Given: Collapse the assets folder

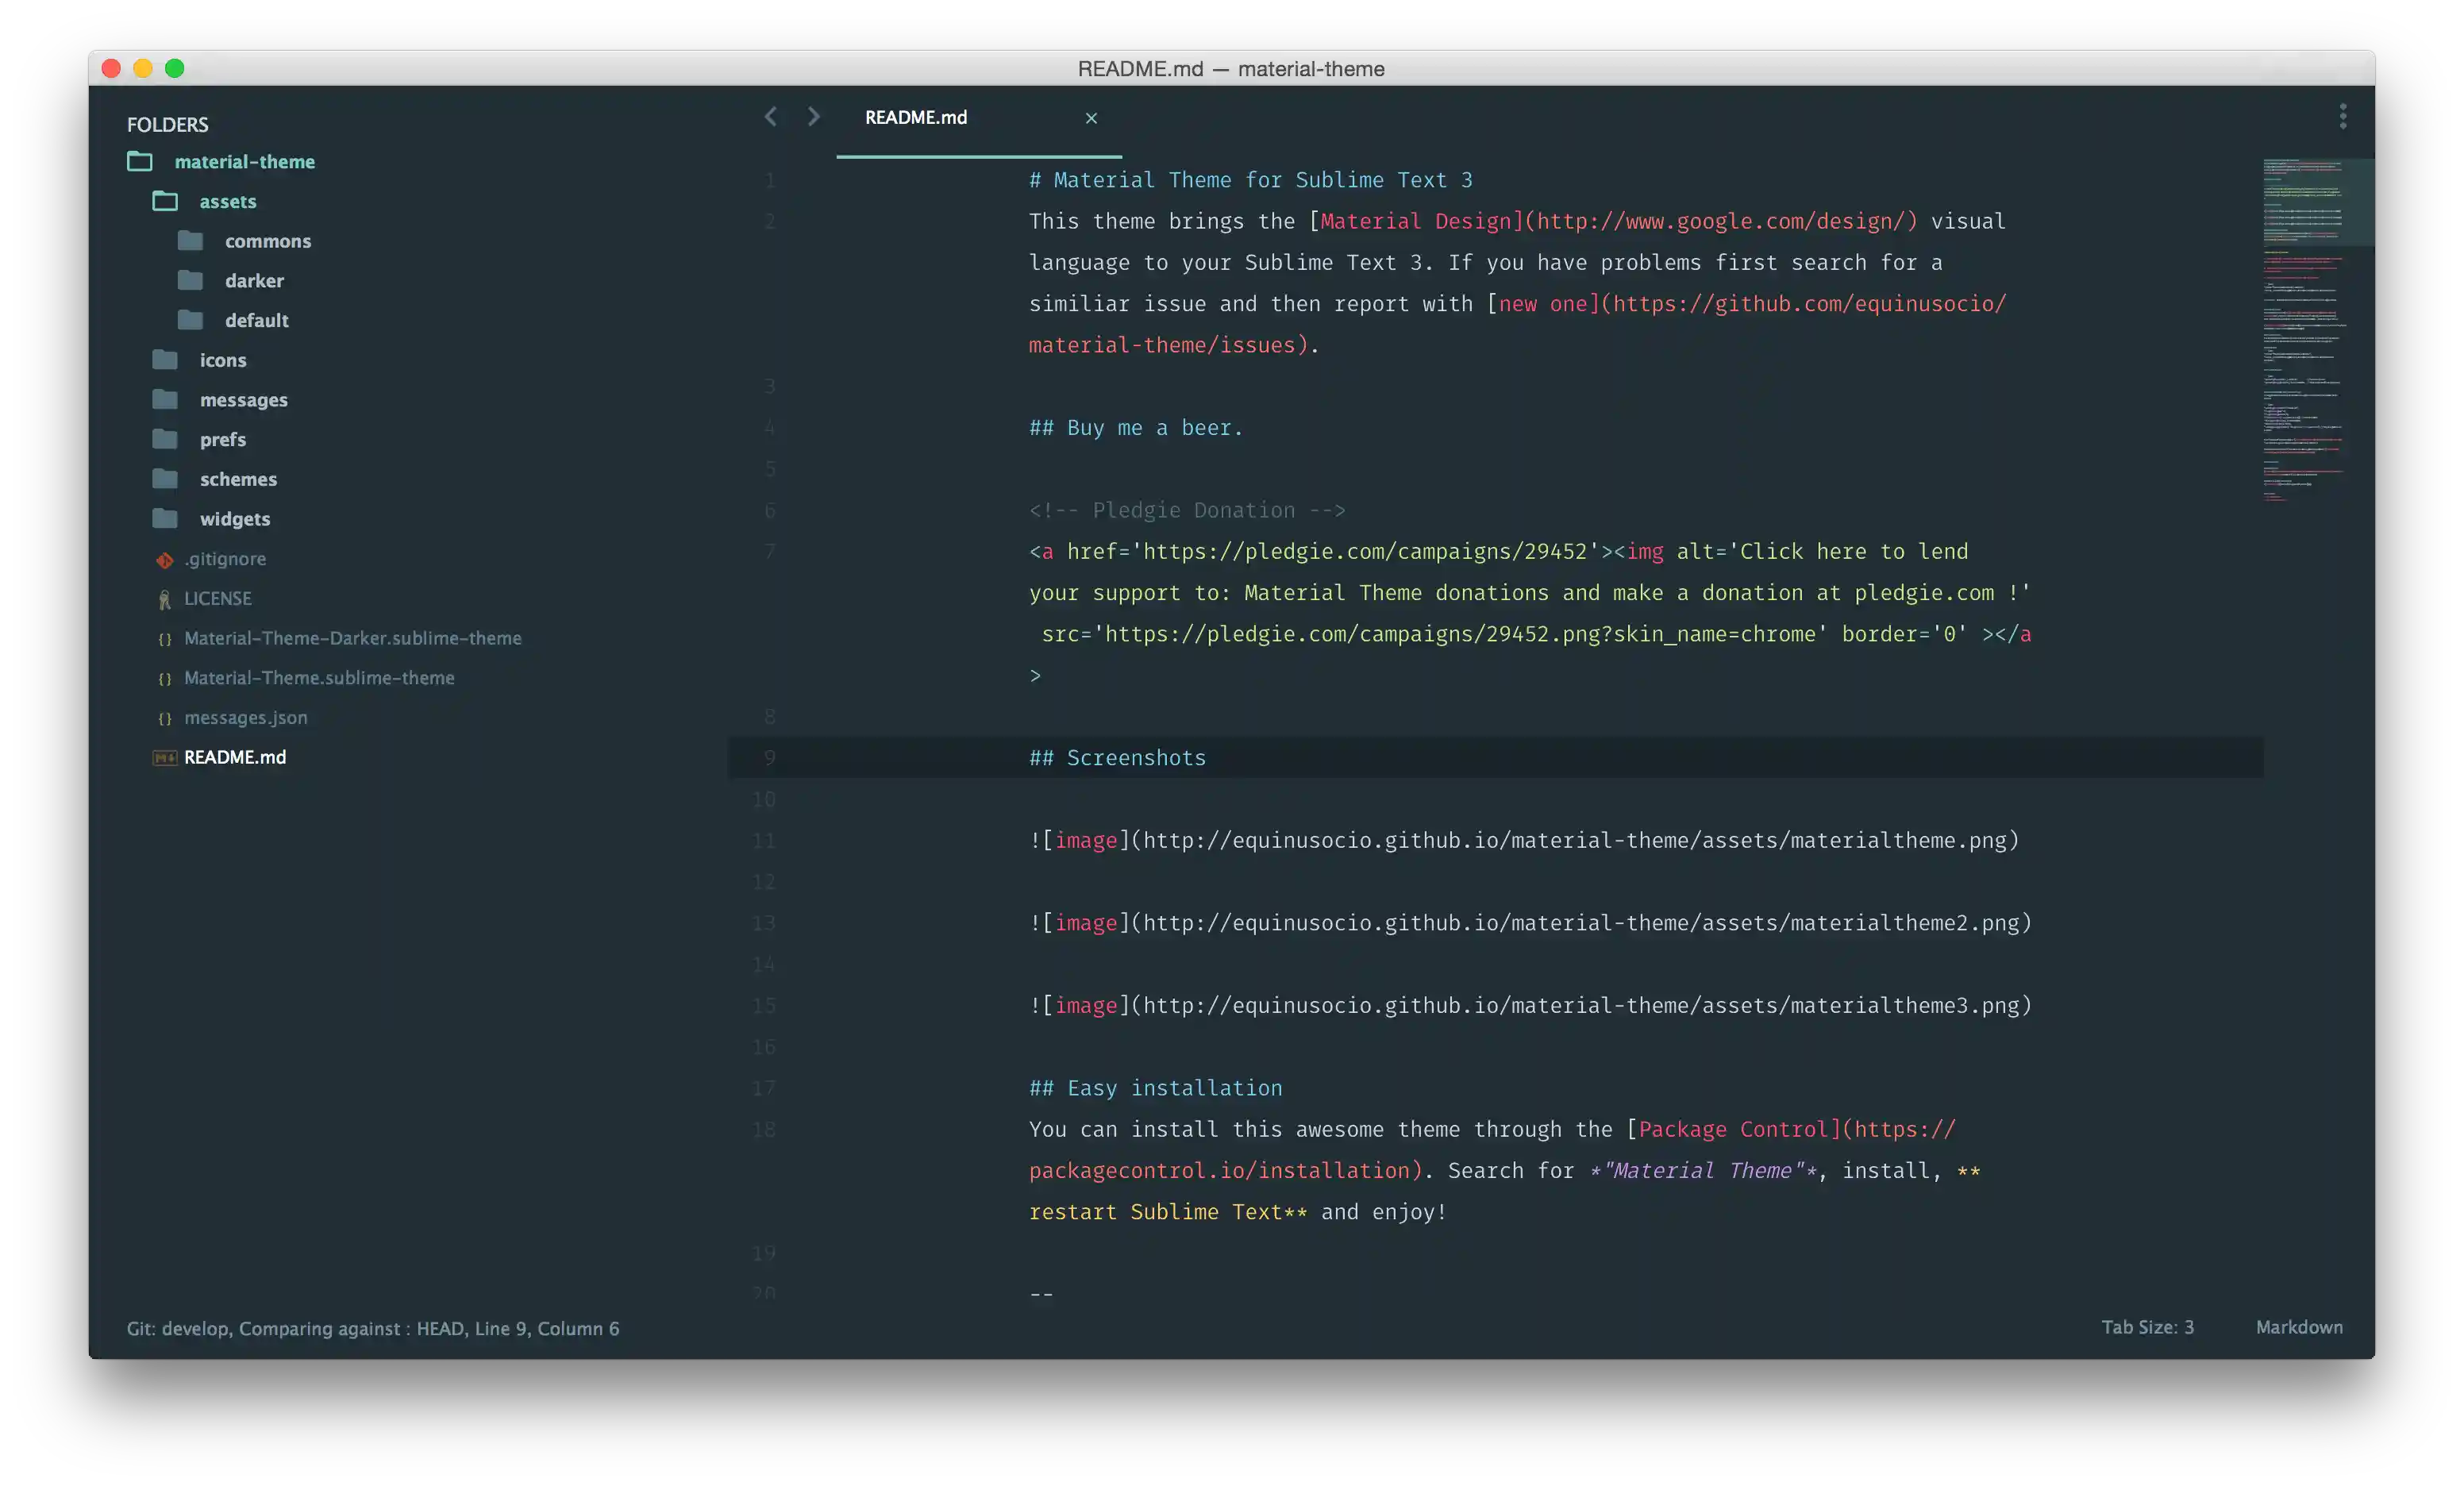Looking at the screenshot, I should click(165, 202).
